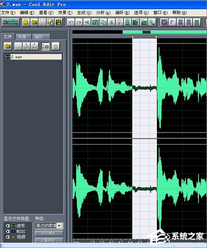The image size is (207, 248).
Task: Toggle the 波形 waveform checkbox
Action: [x=8, y=225]
